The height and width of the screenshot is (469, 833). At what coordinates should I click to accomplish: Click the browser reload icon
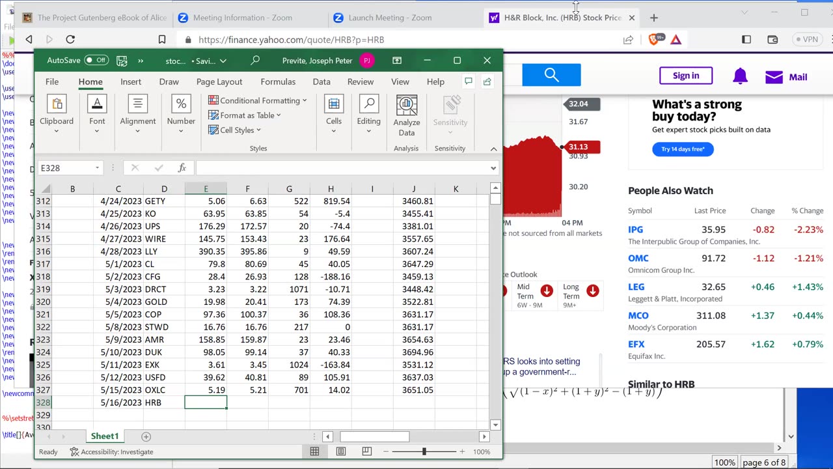pyautogui.click(x=70, y=40)
